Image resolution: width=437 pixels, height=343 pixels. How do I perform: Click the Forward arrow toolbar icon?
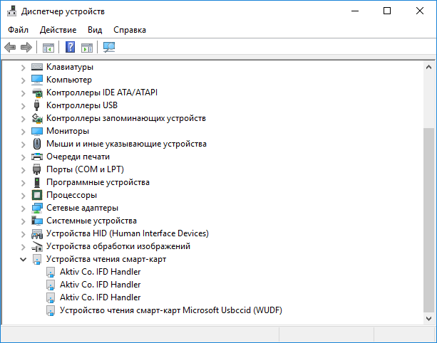coord(26,47)
